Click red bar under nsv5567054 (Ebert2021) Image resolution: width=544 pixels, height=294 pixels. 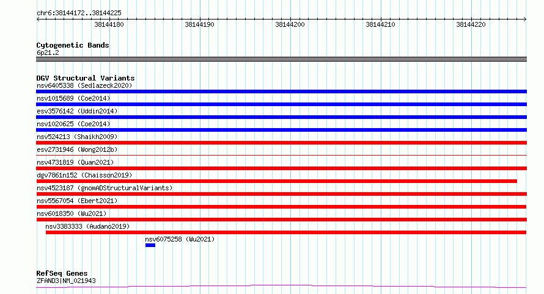[x=281, y=207]
